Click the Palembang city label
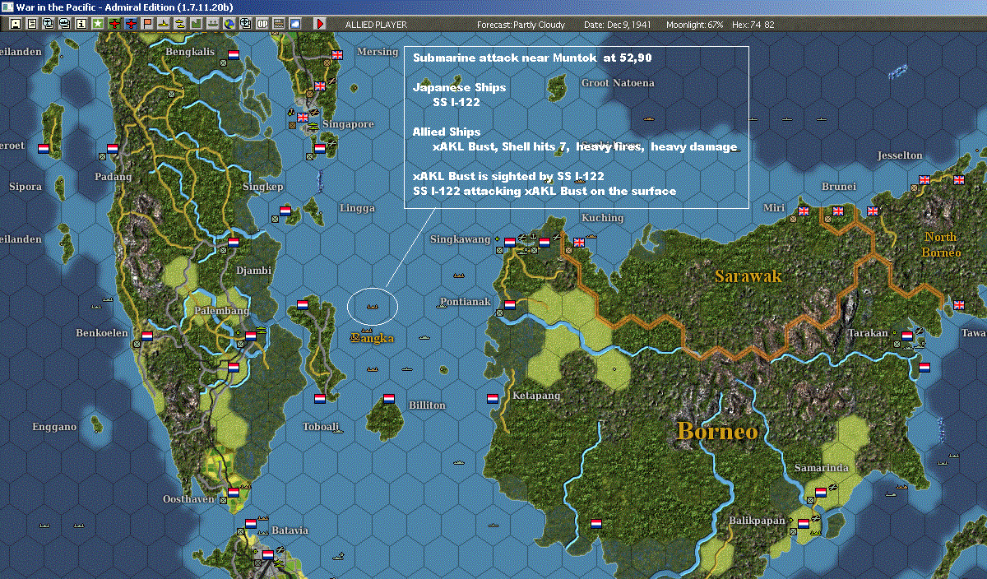The height and width of the screenshot is (579, 987). 220,311
